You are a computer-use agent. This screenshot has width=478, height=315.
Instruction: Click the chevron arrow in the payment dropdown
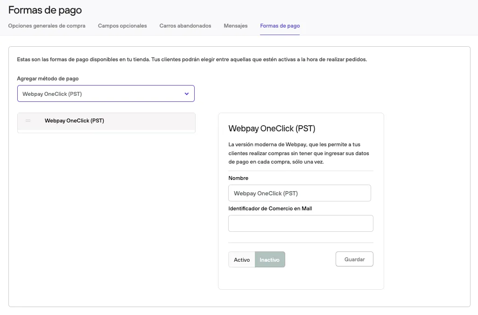187,94
